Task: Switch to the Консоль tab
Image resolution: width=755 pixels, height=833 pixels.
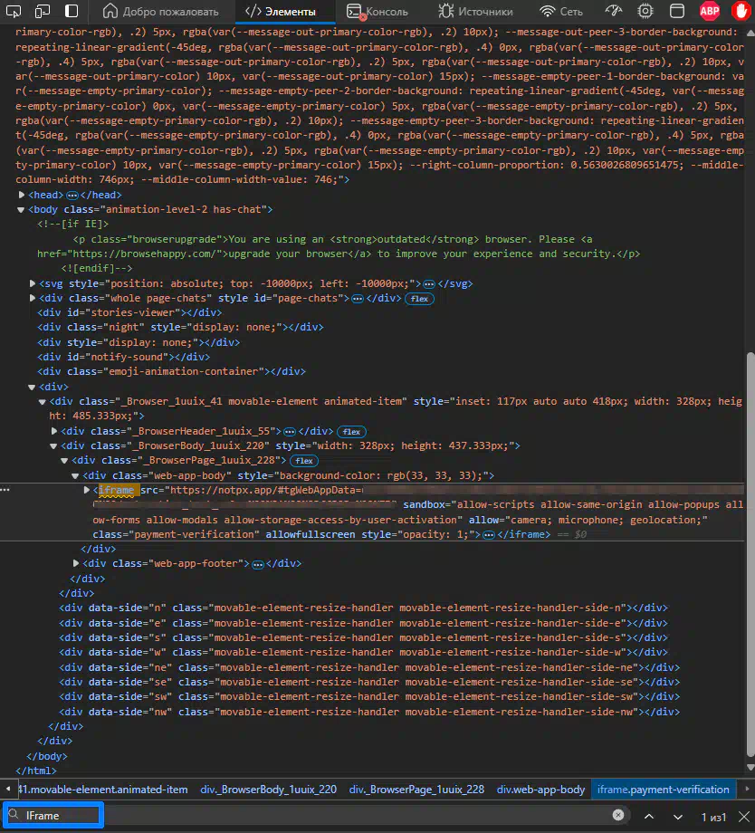Action: [377, 12]
